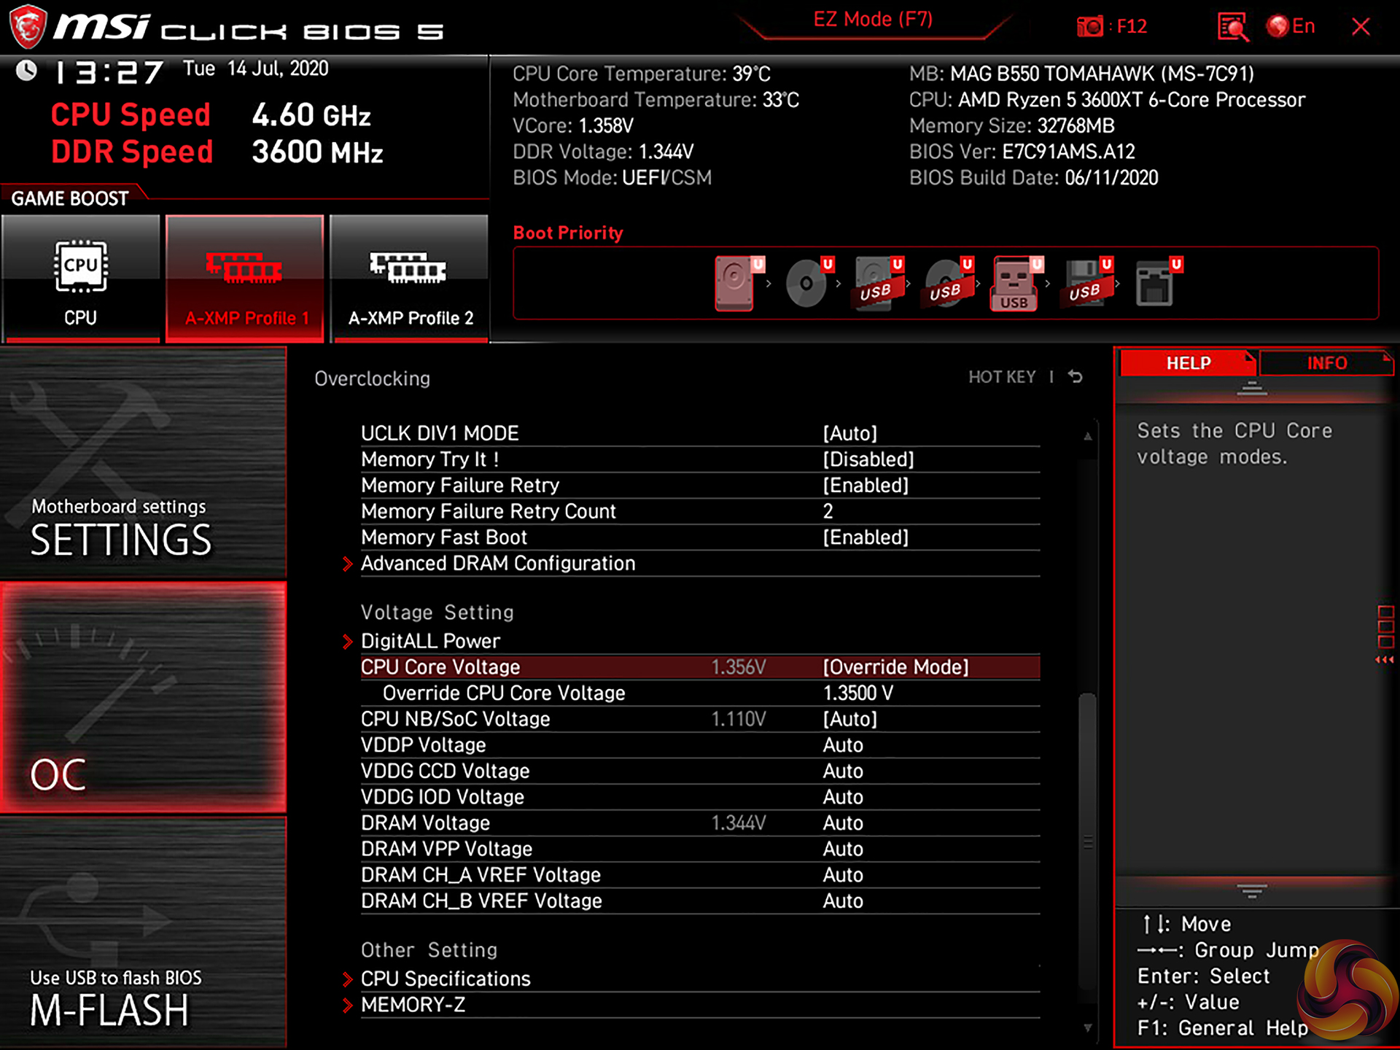The image size is (1400, 1050).
Task: Select the first hard disk boot device icon
Action: [x=738, y=283]
